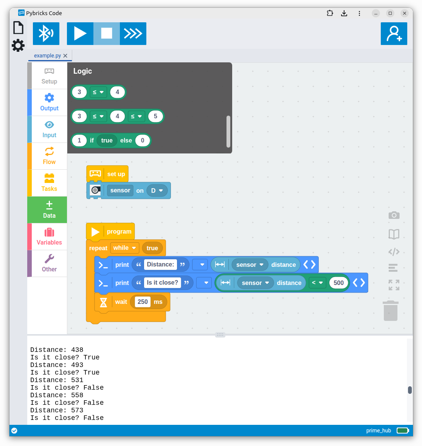Open the Input block category
The image size is (422, 446).
tap(49, 129)
